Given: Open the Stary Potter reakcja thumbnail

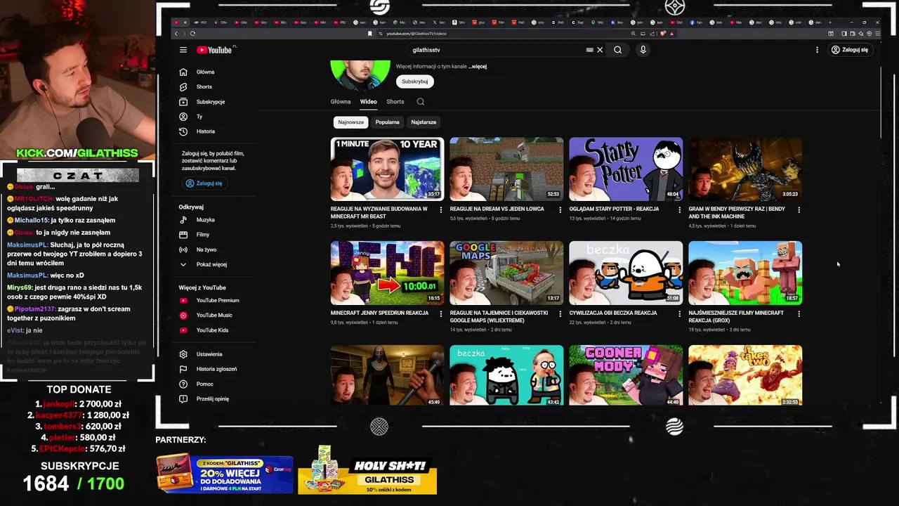Looking at the screenshot, I should click(626, 169).
